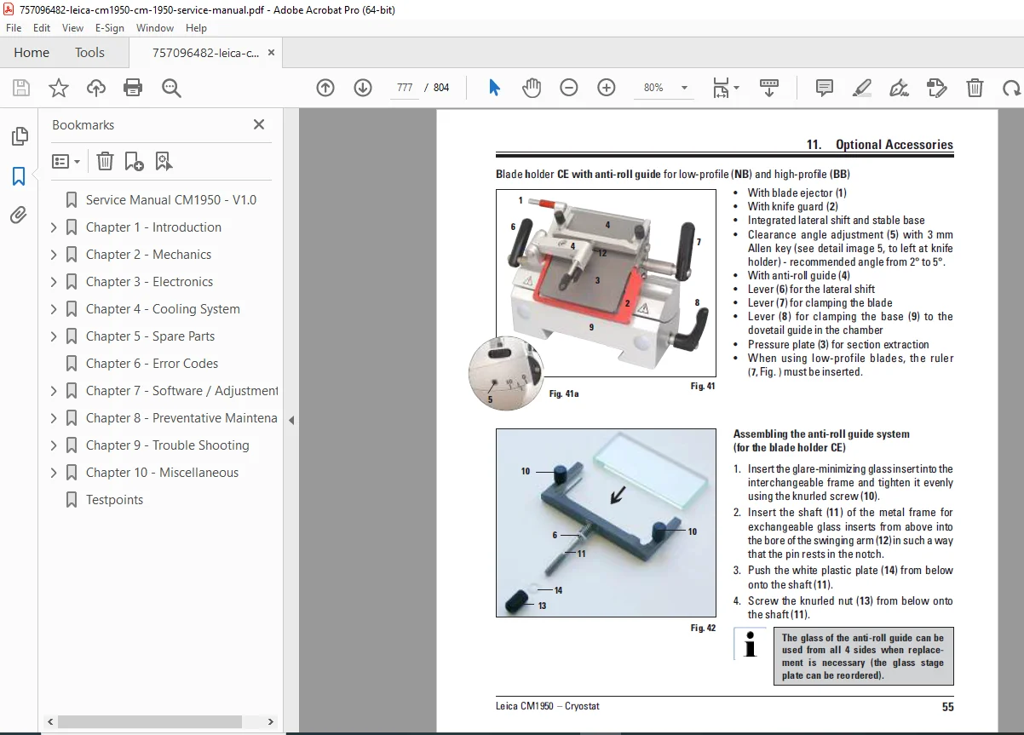The width and height of the screenshot is (1024, 735).
Task: Expand Chapter 5 - Spare Parts bookmark
Action: pos(54,336)
